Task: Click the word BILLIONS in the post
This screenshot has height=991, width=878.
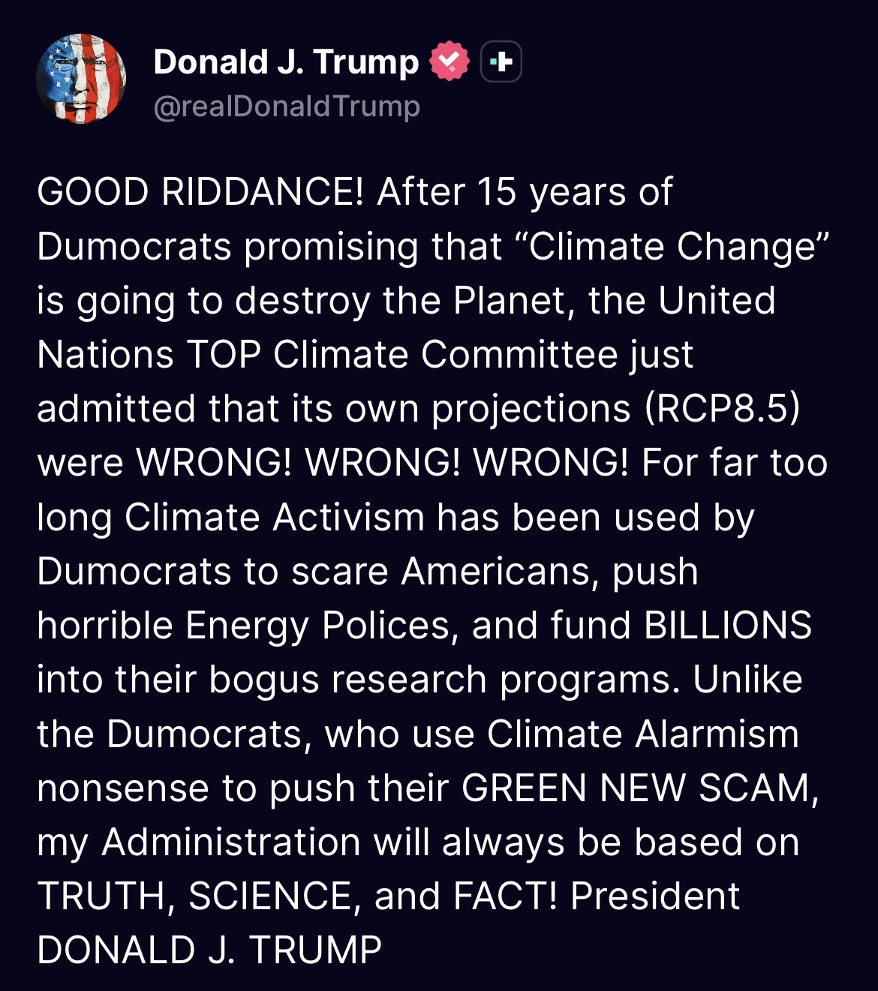Action: click(x=728, y=626)
